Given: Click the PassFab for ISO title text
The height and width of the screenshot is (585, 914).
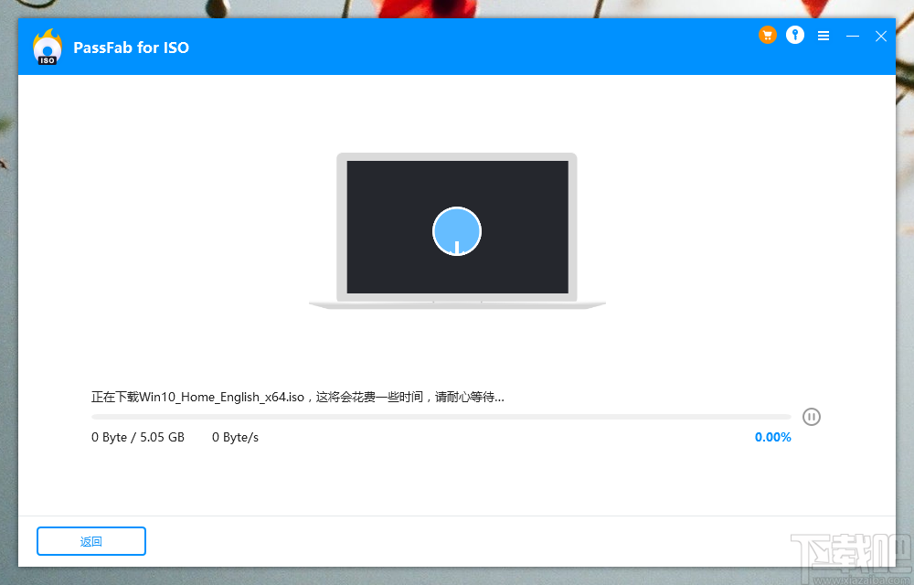Looking at the screenshot, I should [x=131, y=48].
